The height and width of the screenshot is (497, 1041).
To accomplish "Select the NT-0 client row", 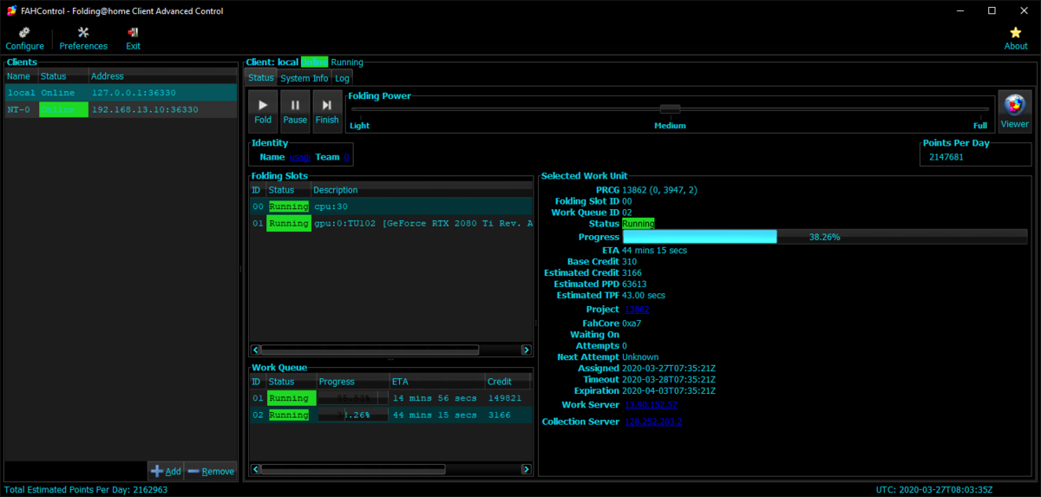I will 121,109.
